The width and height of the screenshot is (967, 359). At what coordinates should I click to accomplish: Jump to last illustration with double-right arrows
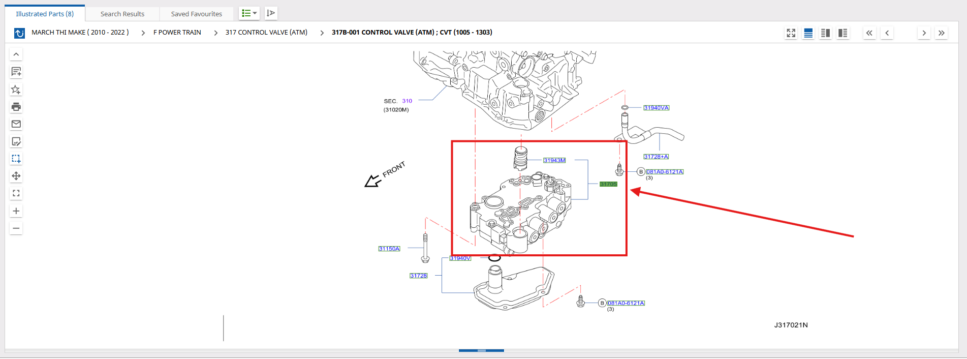[x=942, y=33]
